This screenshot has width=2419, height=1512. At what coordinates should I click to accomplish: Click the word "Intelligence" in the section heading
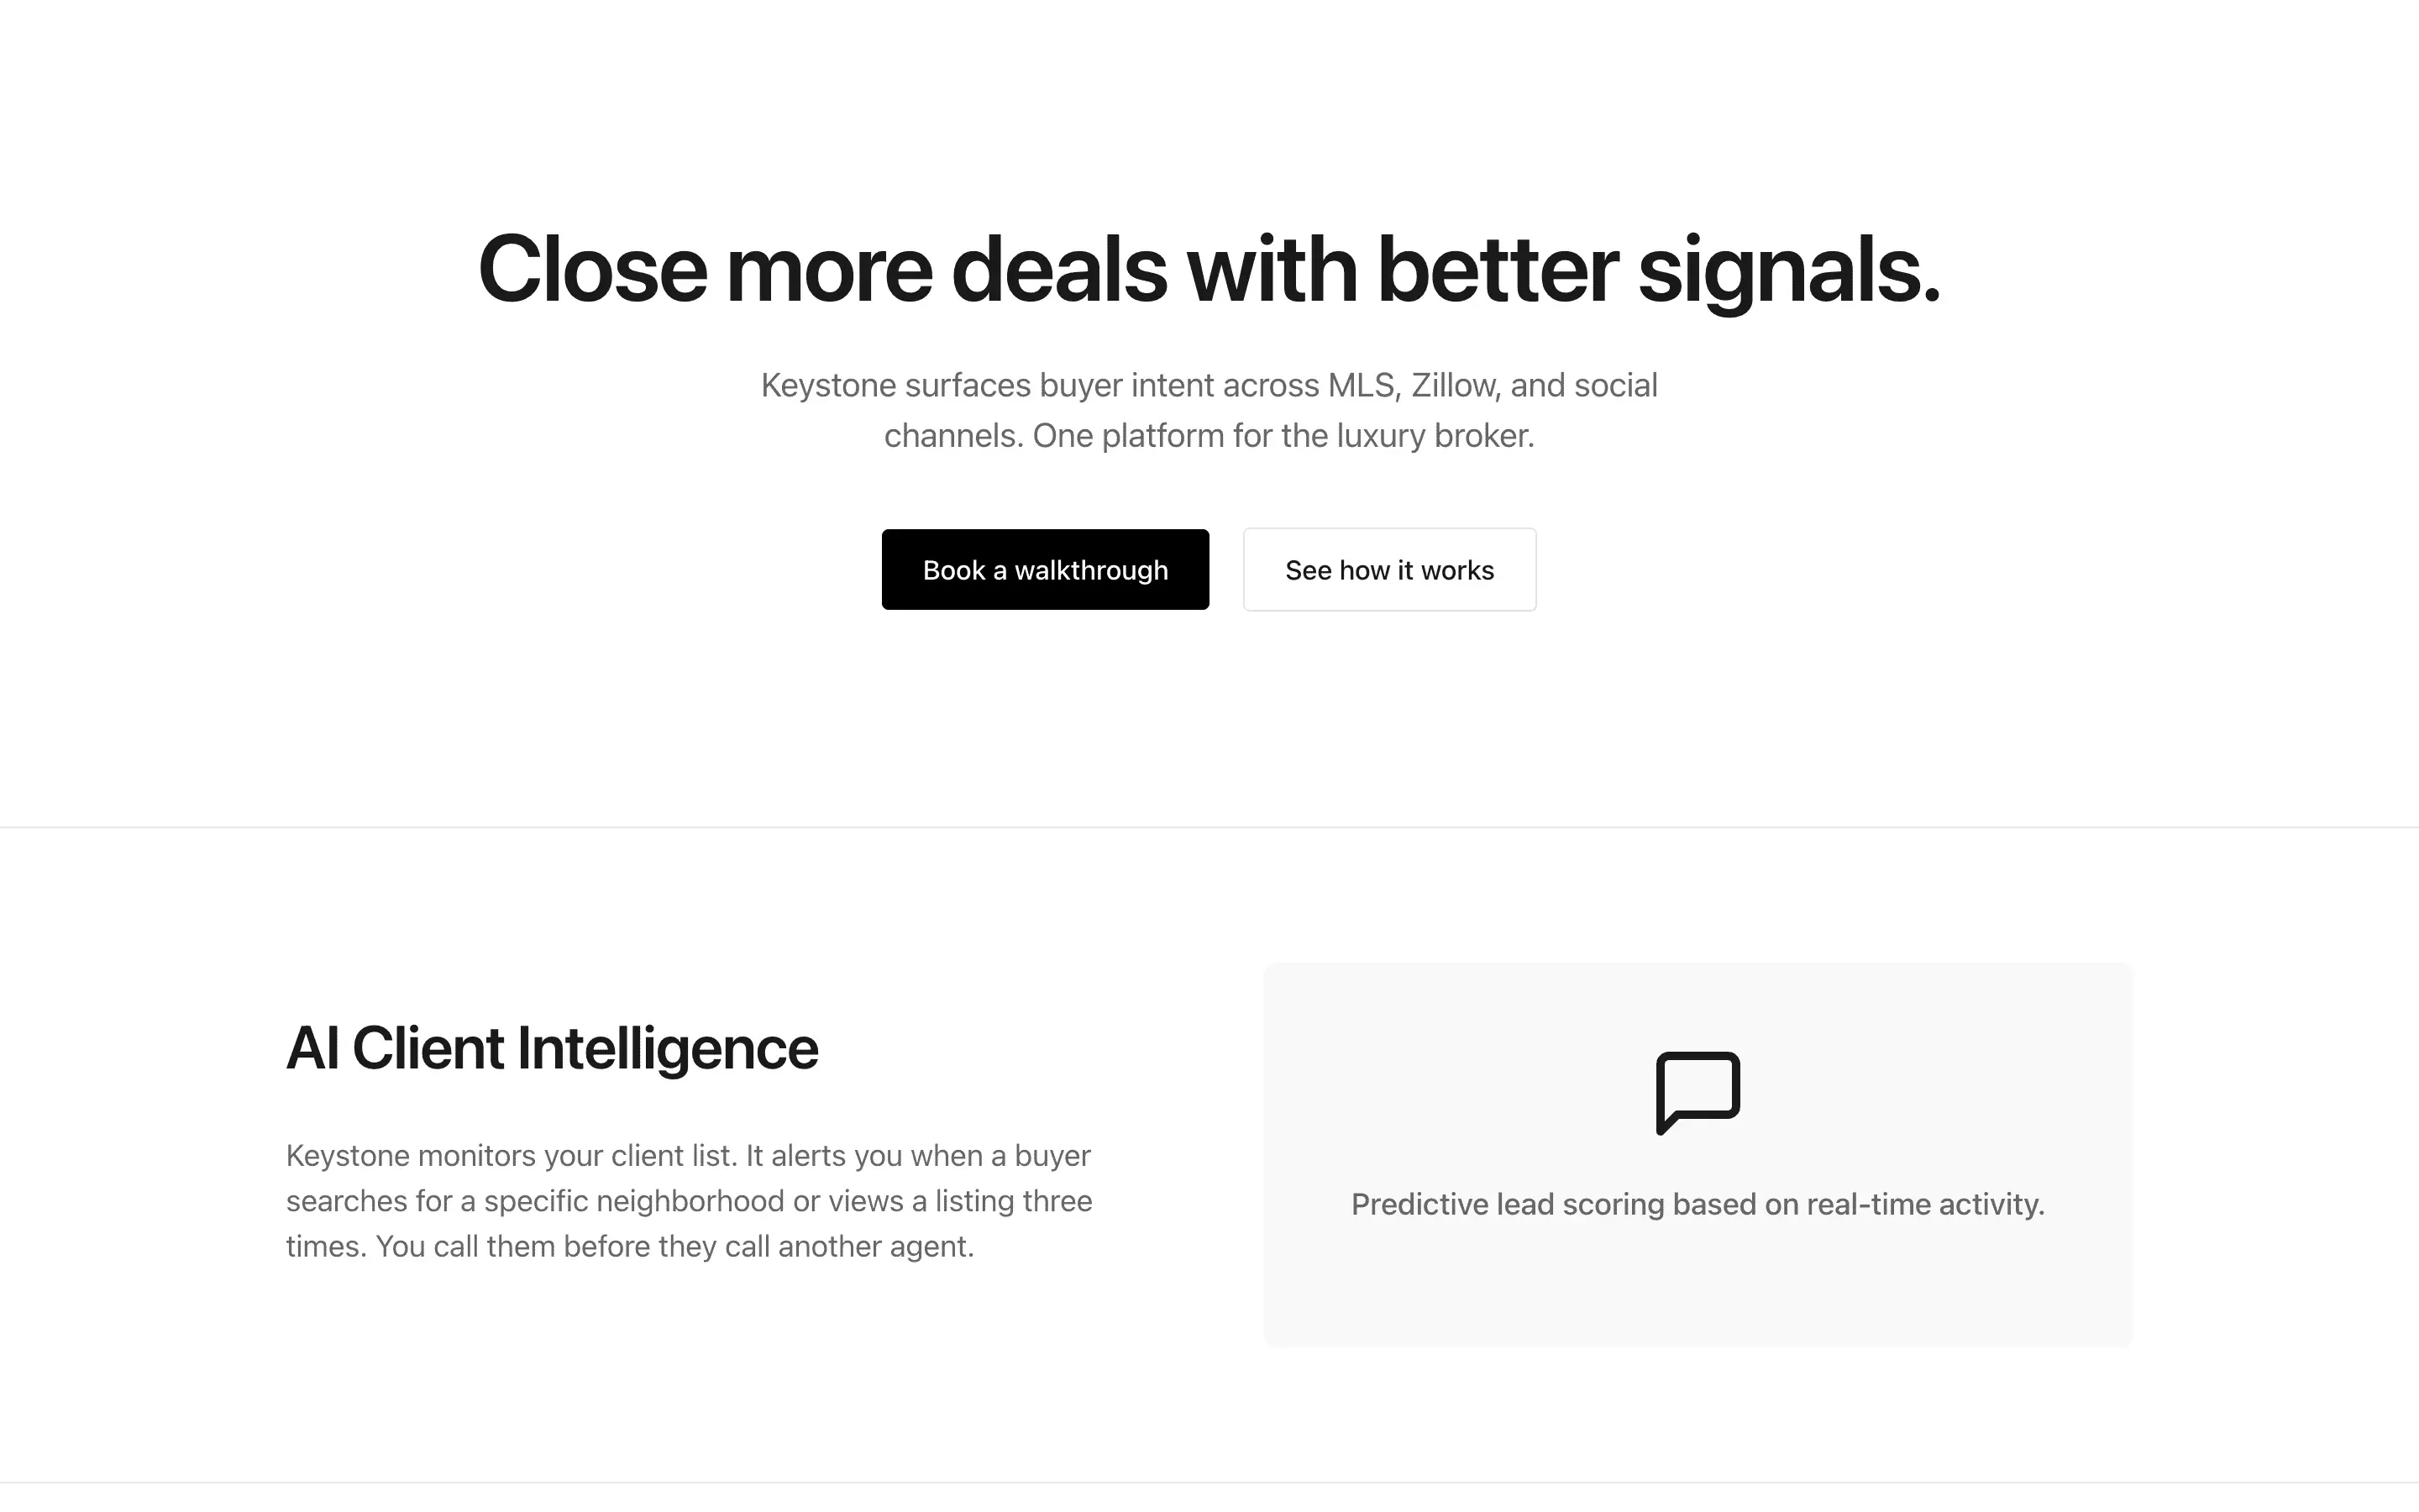click(x=667, y=1048)
